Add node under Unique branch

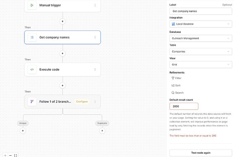point(23,131)
